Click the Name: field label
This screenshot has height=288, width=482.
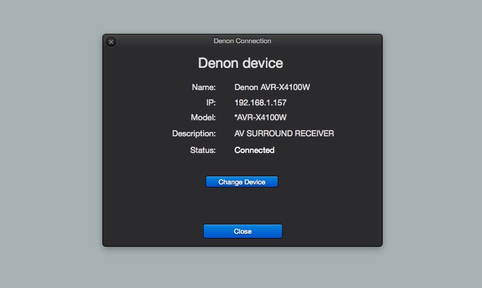click(204, 87)
